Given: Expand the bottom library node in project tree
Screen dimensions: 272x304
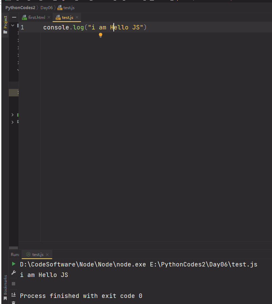Looking at the screenshot, I should pos(12,122).
